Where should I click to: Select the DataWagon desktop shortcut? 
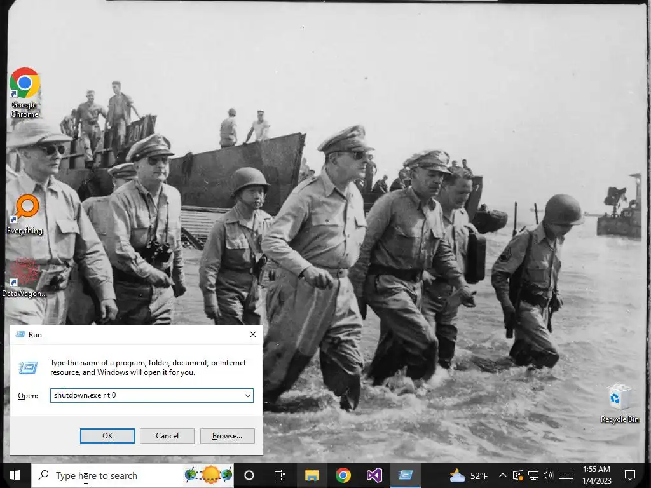point(24,277)
